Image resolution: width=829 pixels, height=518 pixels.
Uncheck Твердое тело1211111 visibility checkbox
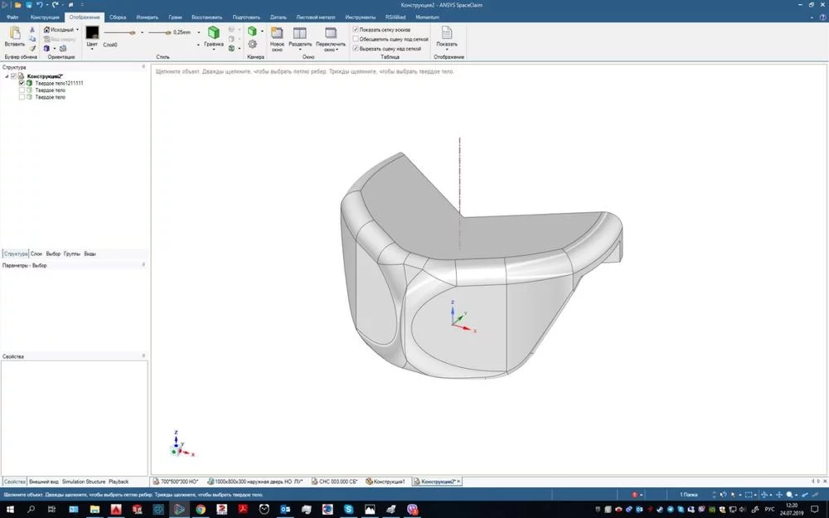tap(22, 83)
